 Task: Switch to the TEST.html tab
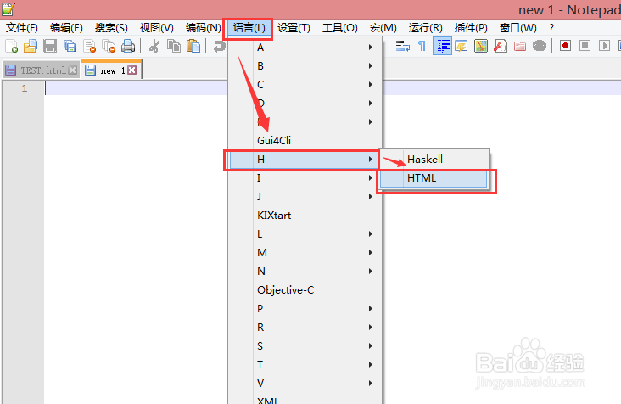[x=41, y=70]
